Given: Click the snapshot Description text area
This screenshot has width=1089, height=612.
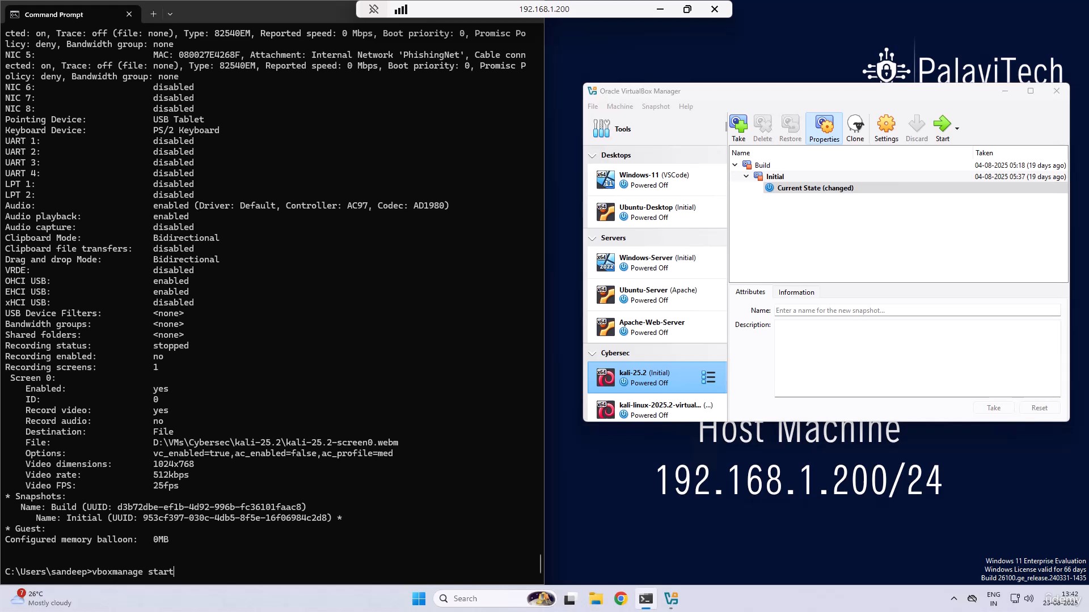Looking at the screenshot, I should 917,358.
